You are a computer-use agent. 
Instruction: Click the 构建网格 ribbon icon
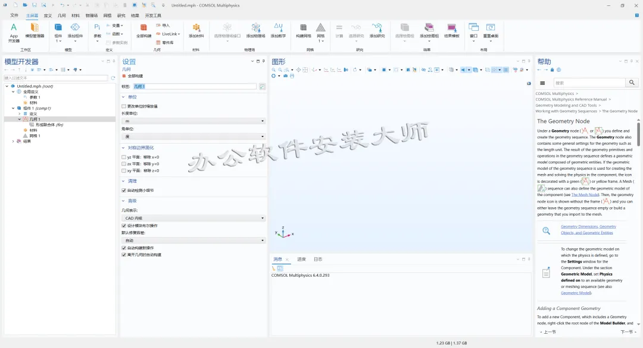[304, 31]
